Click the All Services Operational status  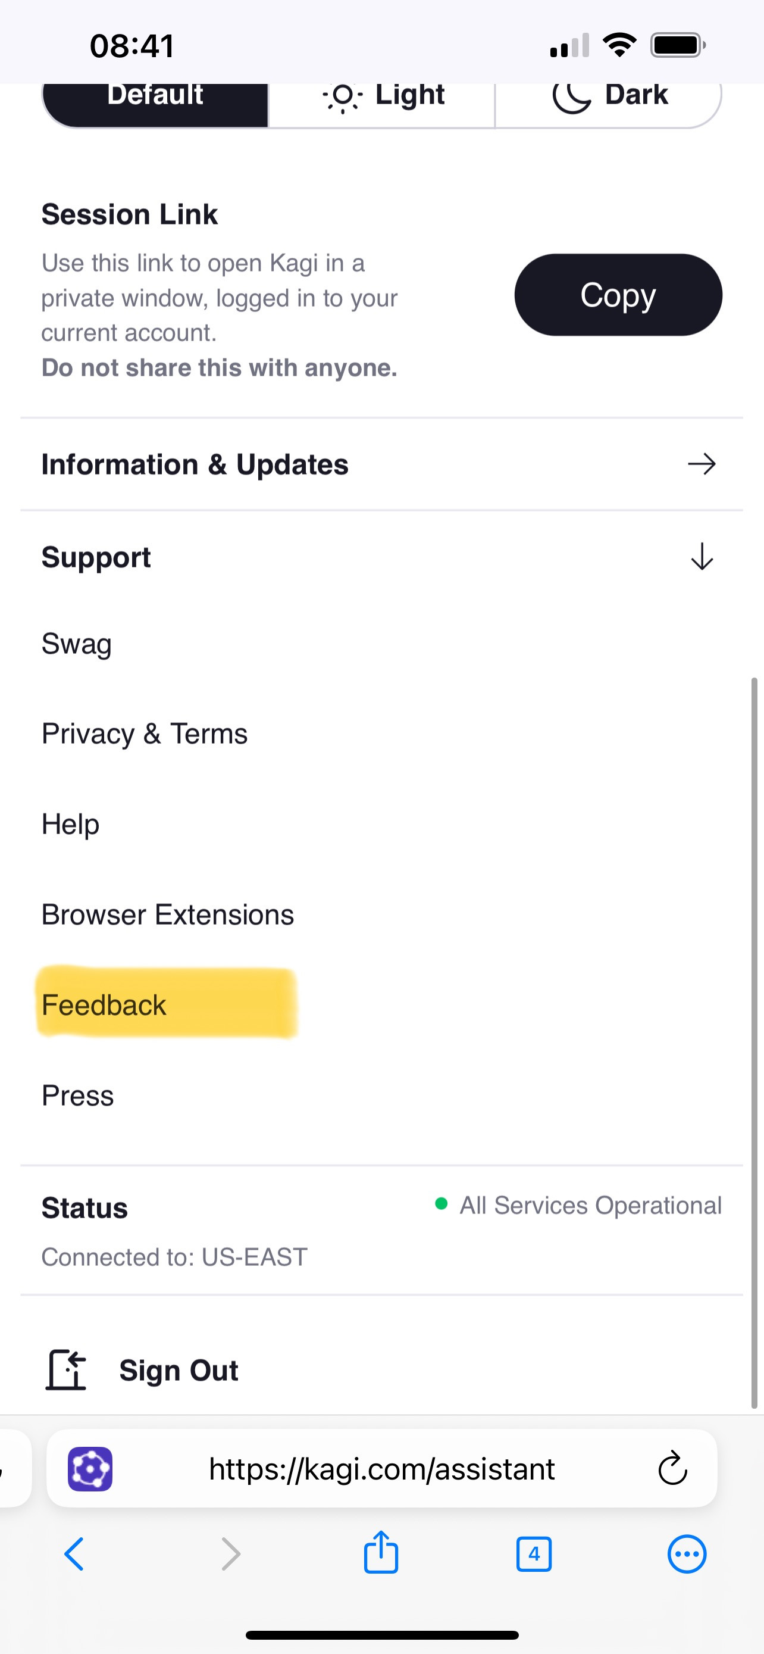(x=590, y=1205)
